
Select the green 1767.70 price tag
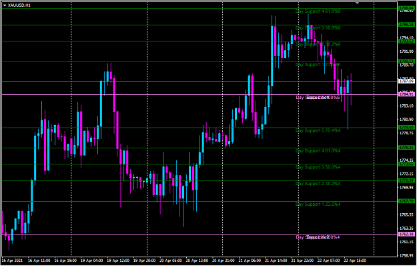[x=406, y=201]
